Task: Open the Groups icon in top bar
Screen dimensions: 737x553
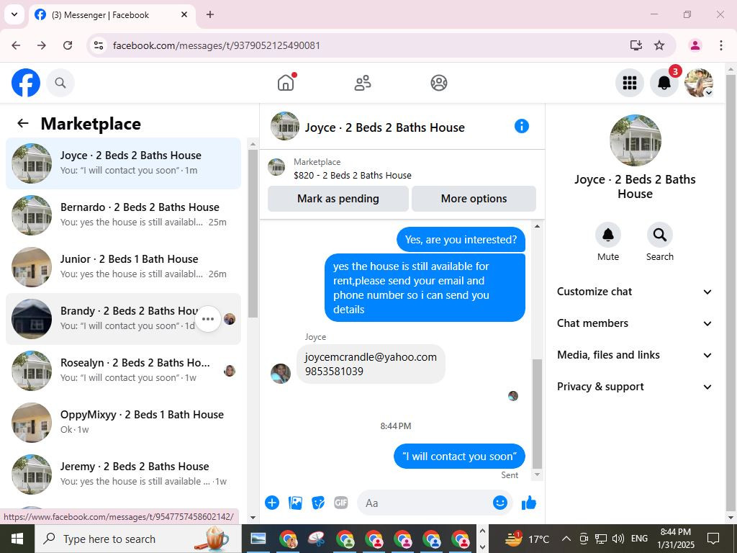Action: (x=438, y=83)
